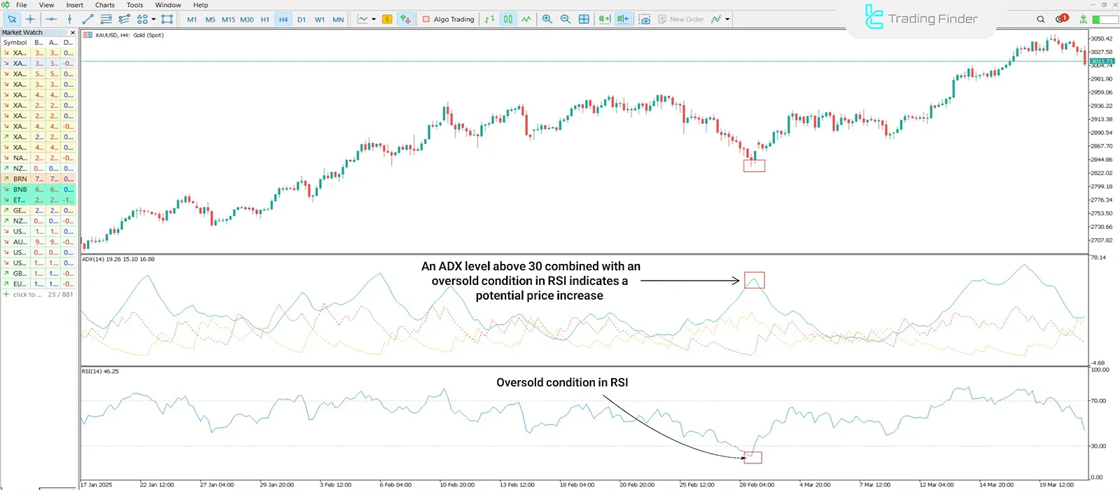Select the W1 timeframe

point(319,20)
